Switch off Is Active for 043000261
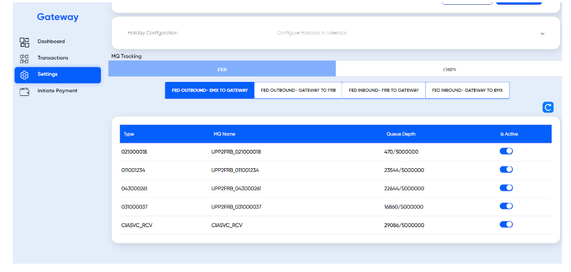This screenshot has height=272, width=571. 506,188
